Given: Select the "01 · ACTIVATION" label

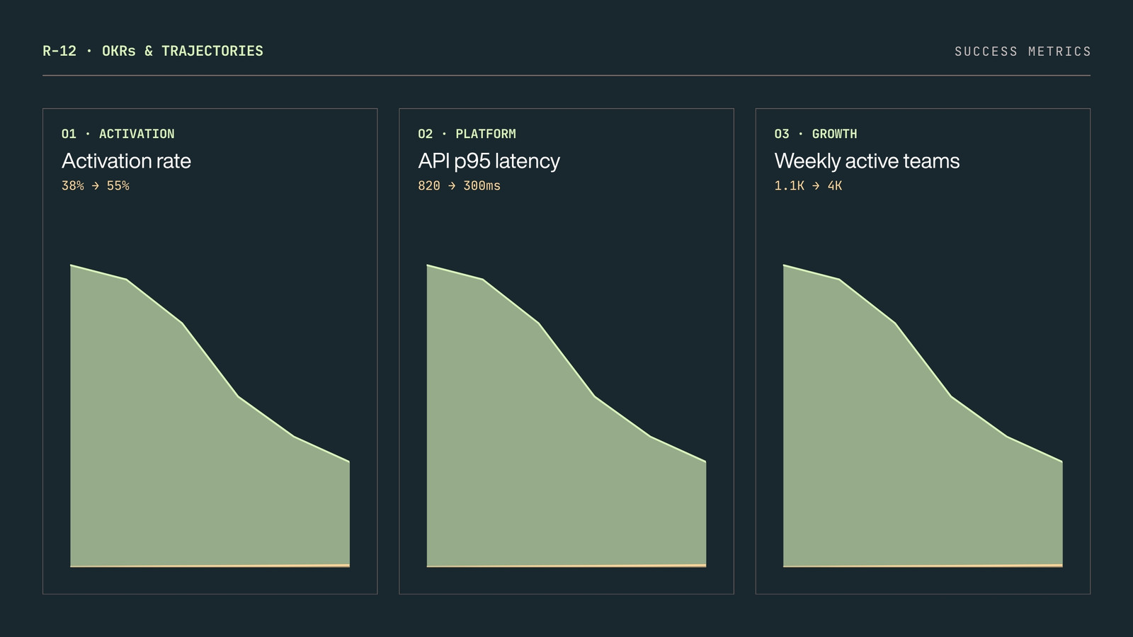Looking at the screenshot, I should (x=118, y=134).
